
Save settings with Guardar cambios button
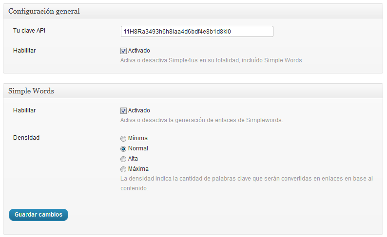[39, 215]
